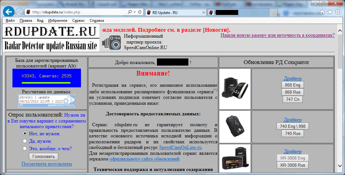This screenshot has width=345, height=175.
Task: Click the RDUPDATE.RU site logo
Action: 51,38
